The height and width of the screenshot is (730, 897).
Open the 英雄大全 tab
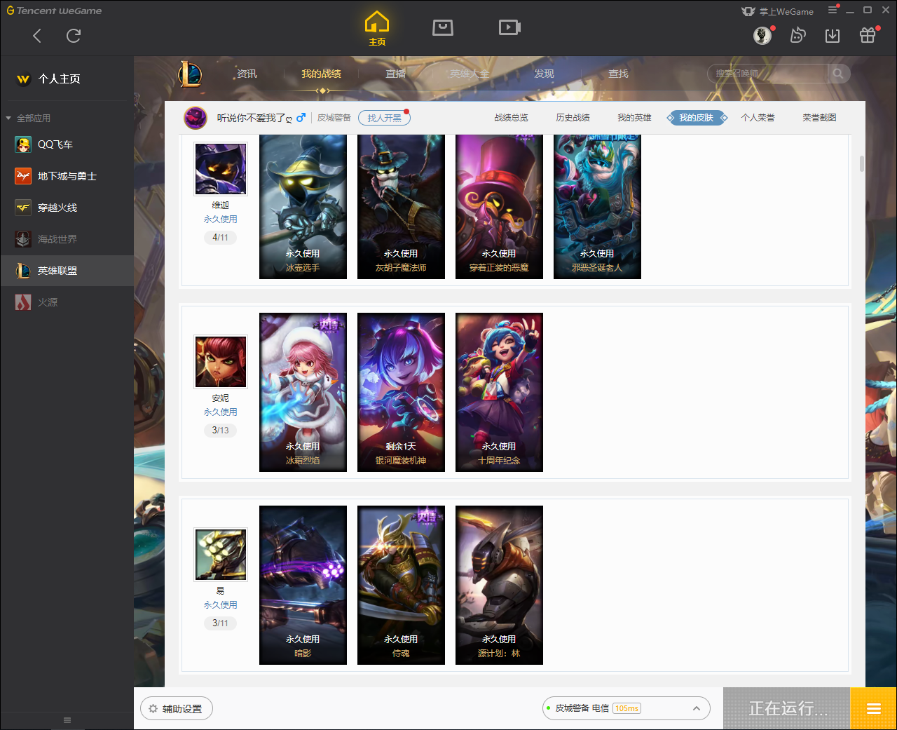pos(470,74)
